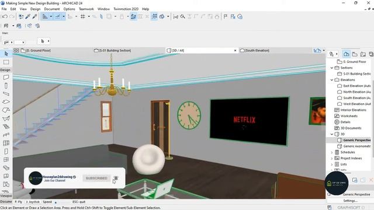The width and height of the screenshot is (374, 210).
Task: Click the Redo arrow in the toolbar
Action: 12,16
